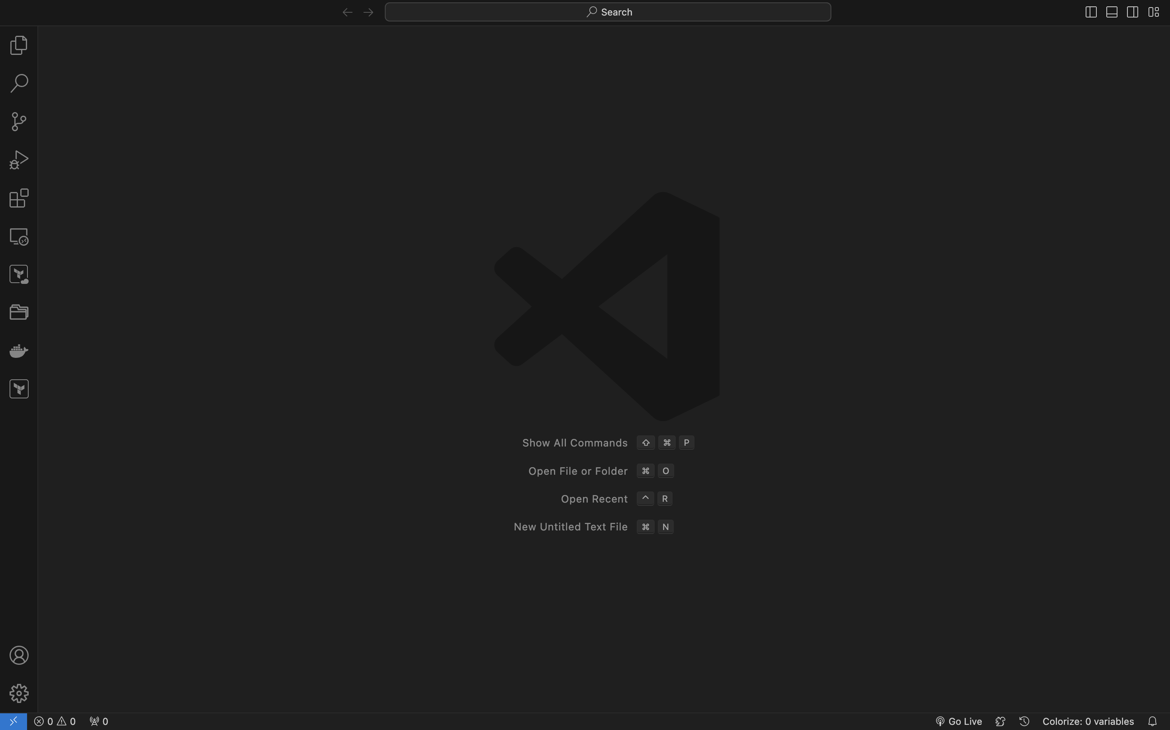1170x730 pixels.
Task: Click the forwarded ports indicator showing 0
Action: tap(99, 721)
